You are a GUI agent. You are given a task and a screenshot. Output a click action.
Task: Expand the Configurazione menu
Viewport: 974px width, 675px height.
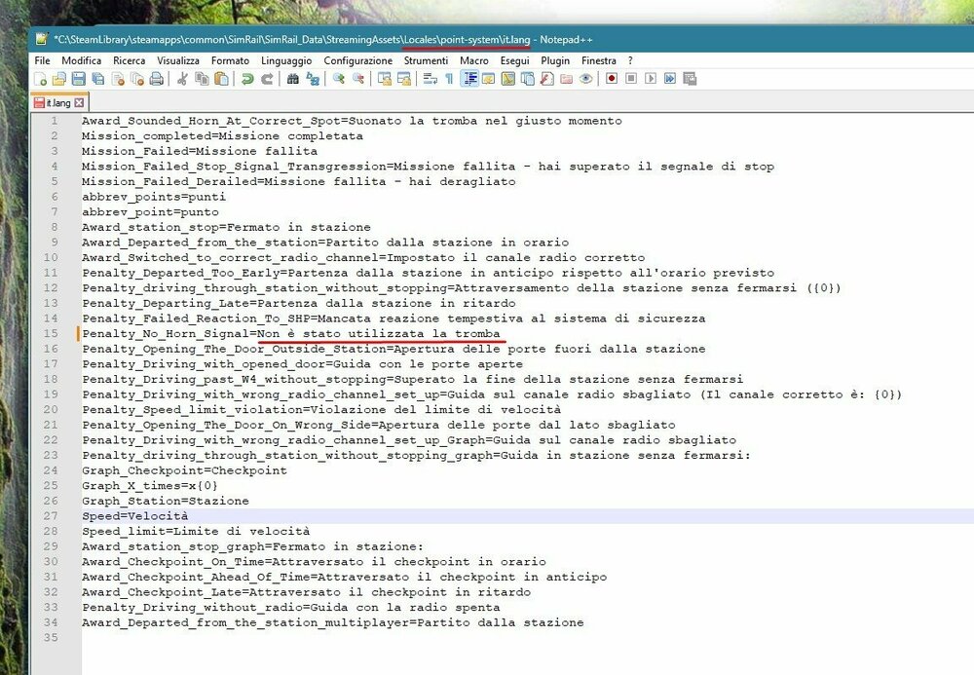click(x=357, y=60)
